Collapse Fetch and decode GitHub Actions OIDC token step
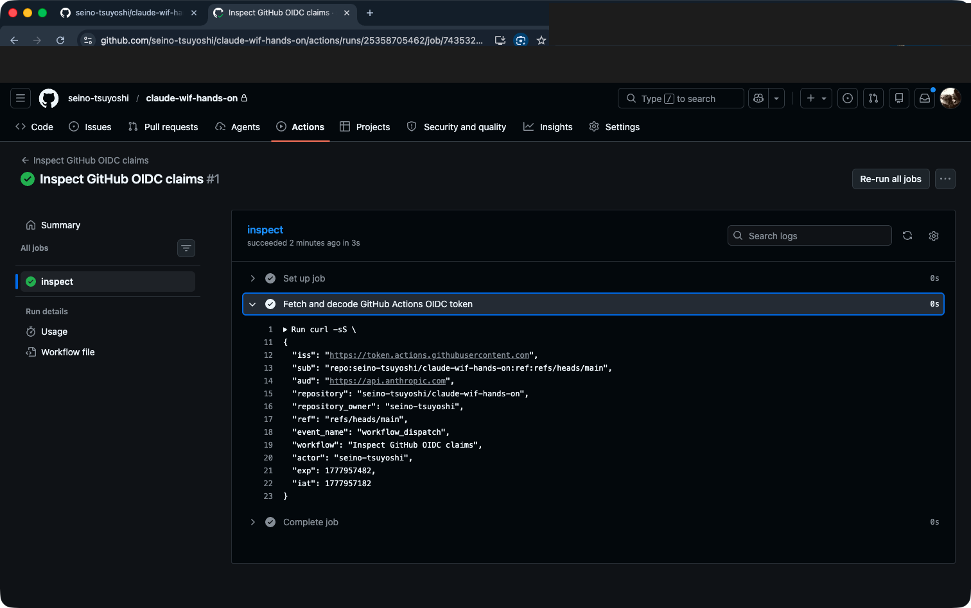 click(x=593, y=304)
